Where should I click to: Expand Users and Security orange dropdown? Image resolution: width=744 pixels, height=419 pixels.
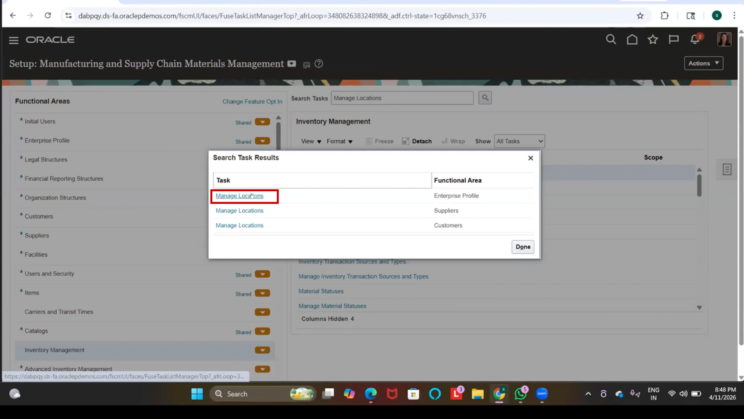click(x=262, y=274)
